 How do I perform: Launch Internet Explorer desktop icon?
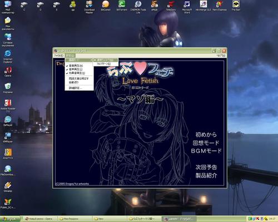(8, 57)
